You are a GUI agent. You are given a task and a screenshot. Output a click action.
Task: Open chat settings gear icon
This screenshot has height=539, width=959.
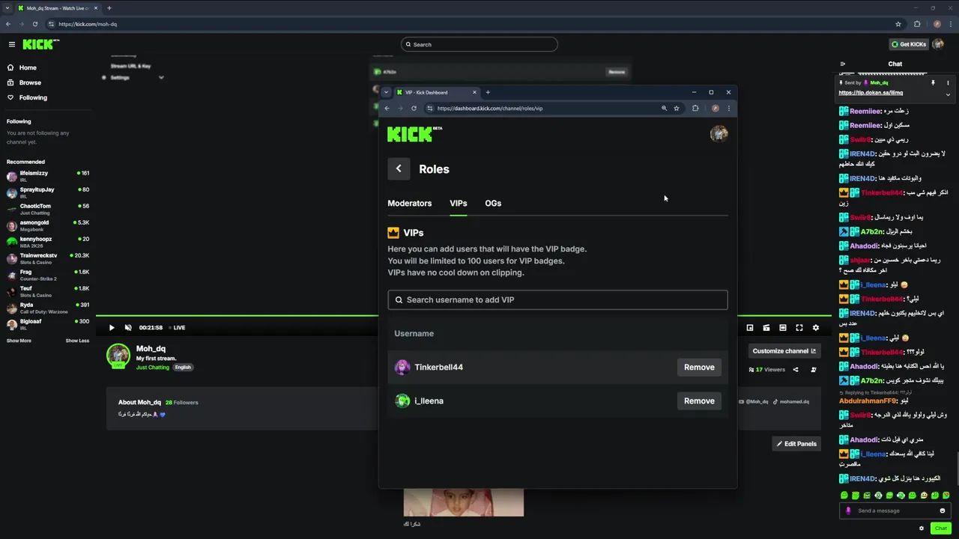(922, 528)
